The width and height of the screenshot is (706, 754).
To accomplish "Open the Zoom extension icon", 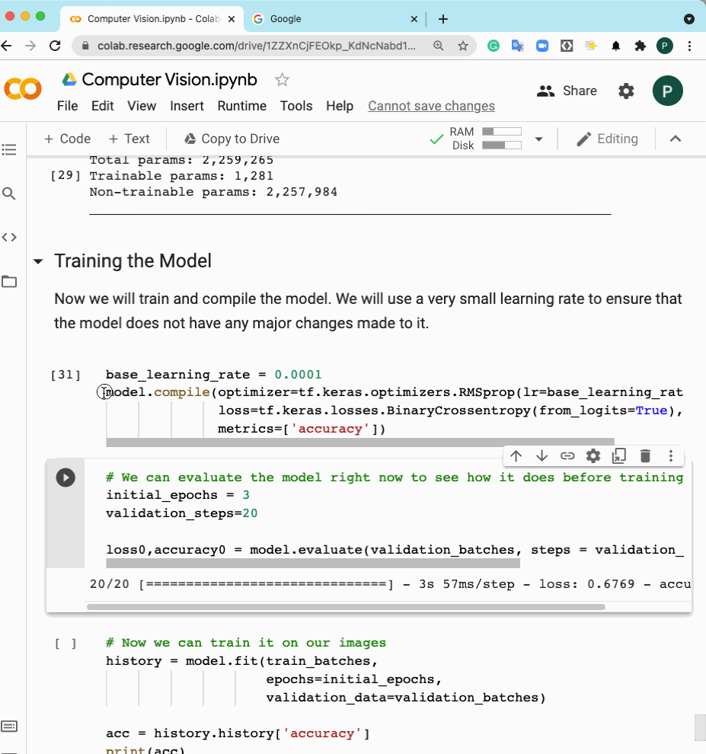I will click(x=542, y=46).
